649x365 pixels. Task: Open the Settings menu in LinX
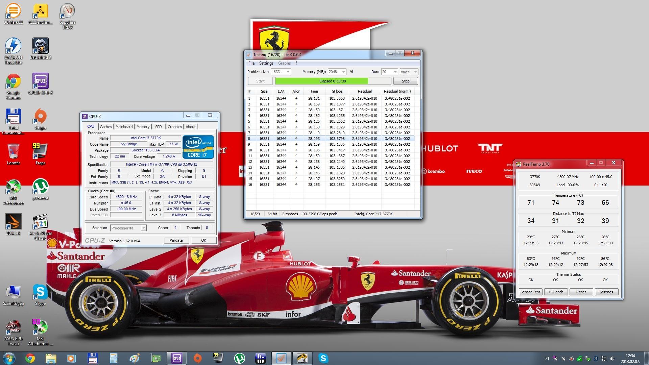(266, 63)
